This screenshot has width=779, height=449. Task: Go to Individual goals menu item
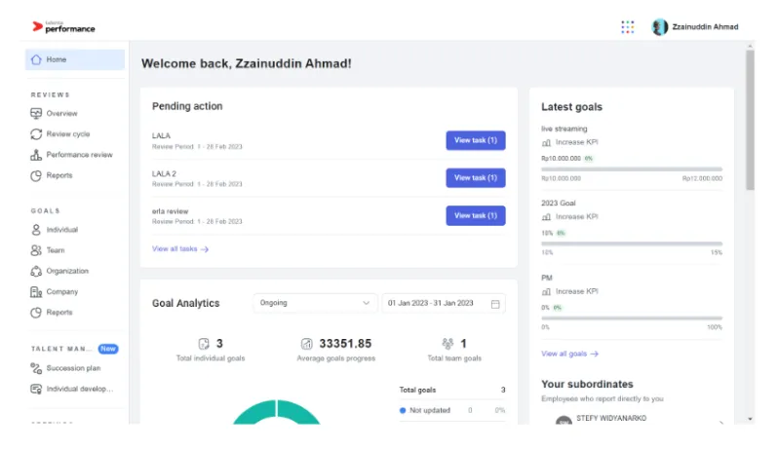[x=61, y=230]
